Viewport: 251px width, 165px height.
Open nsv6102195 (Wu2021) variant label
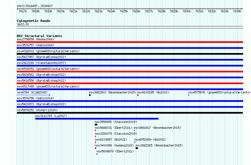(x=153, y=92)
